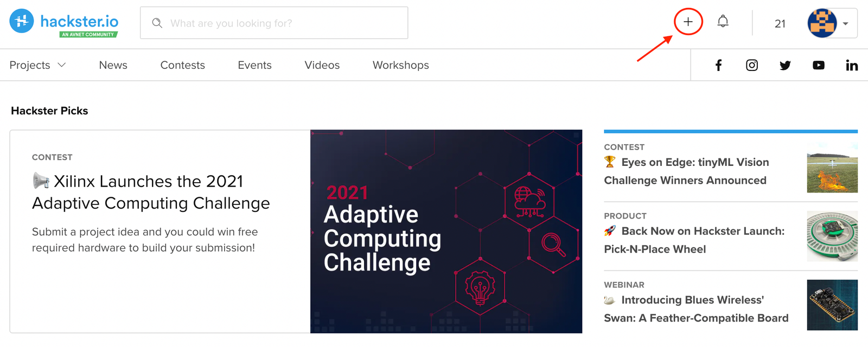Click the user profile avatar
This screenshot has height=347, width=868.
822,23
